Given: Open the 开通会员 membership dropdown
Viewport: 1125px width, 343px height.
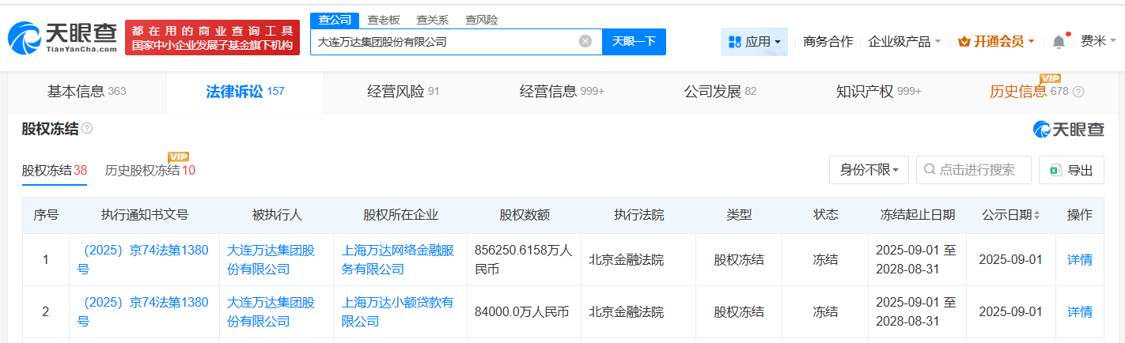Looking at the screenshot, I should (995, 42).
